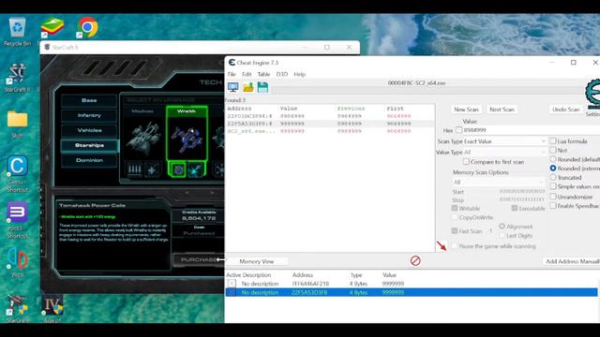Open the Value Type dropdown
The width and height of the screenshot is (600, 337).
tap(504, 152)
